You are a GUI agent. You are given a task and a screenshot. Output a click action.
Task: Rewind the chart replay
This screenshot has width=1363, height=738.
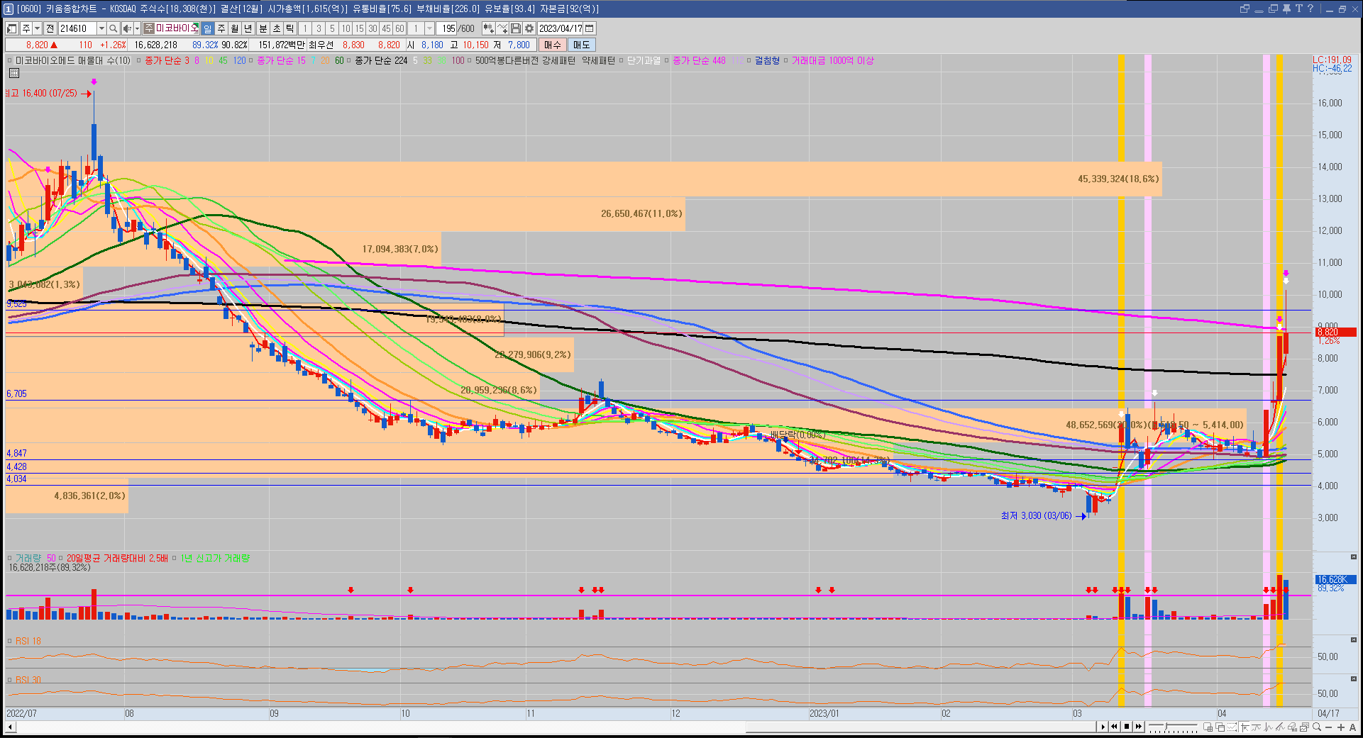1115,727
